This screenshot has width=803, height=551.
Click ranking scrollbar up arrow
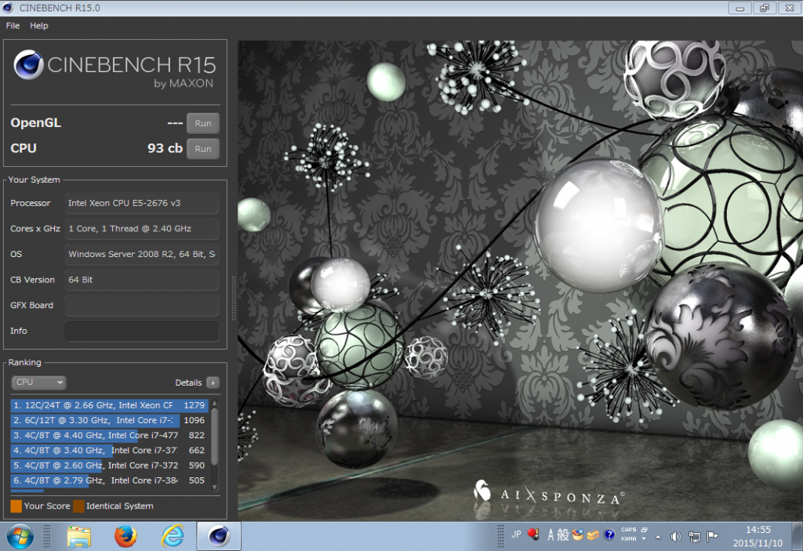215,404
